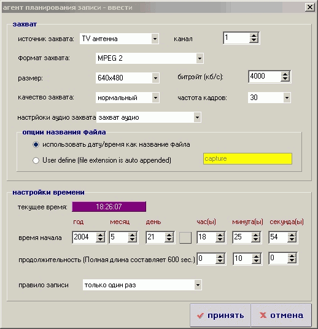Screen dimensions: 318x329
Task: Click the start second 54 field
Action: point(278,238)
